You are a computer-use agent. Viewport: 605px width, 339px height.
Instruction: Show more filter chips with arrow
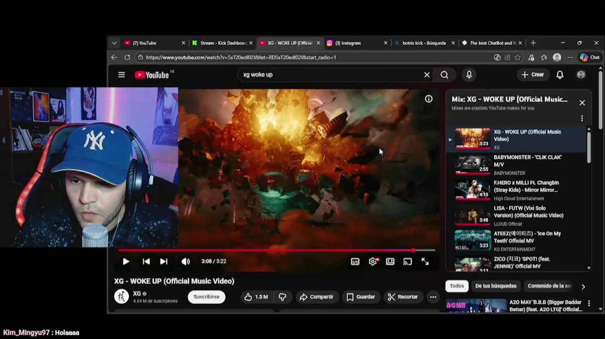(583, 286)
